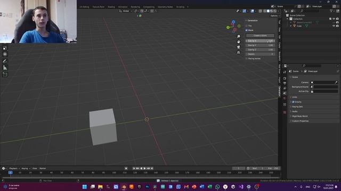Open File Explorer from the taskbar
Image resolution: width=341 pixels, height=191 pixels.
(100, 187)
